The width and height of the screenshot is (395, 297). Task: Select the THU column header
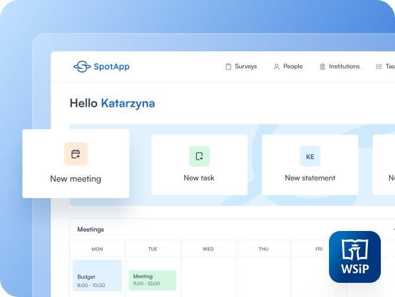[x=264, y=249]
